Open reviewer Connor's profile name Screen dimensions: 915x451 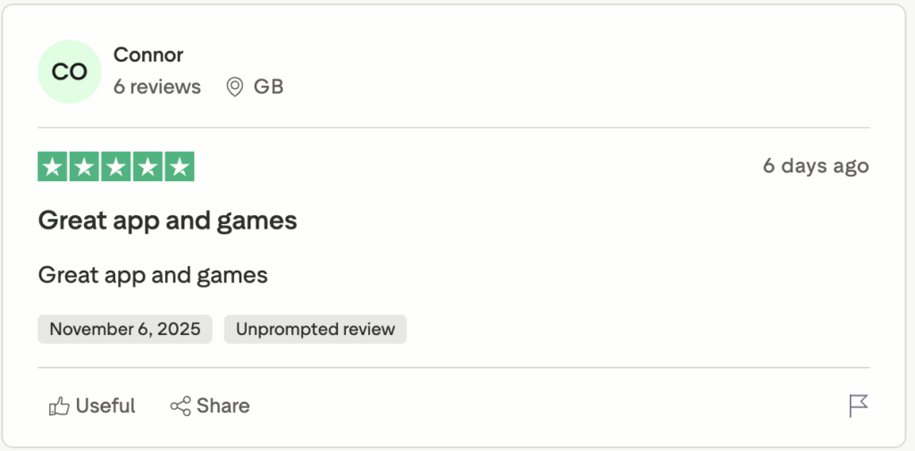148,54
